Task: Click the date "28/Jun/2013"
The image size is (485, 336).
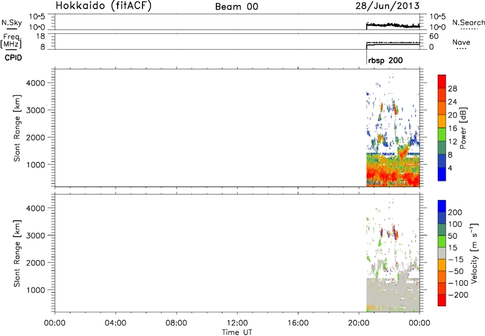Action: point(387,6)
